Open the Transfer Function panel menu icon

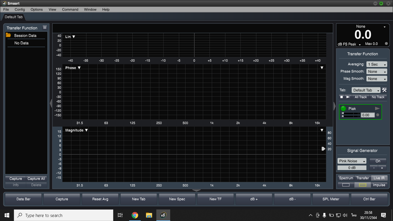point(45,27)
